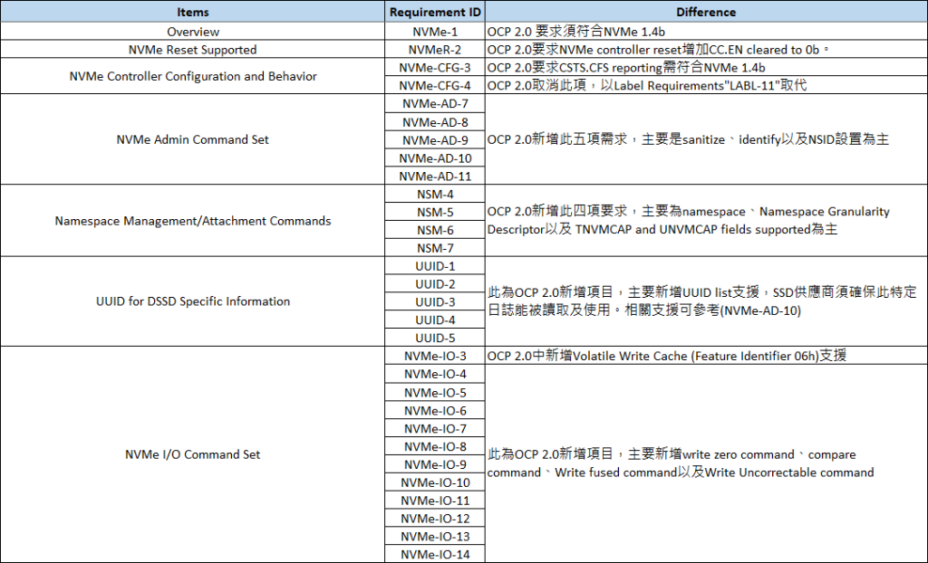This screenshot has width=928, height=563.
Task: Click the Namespace Management/Attachment Commands cell
Action: click(192, 221)
